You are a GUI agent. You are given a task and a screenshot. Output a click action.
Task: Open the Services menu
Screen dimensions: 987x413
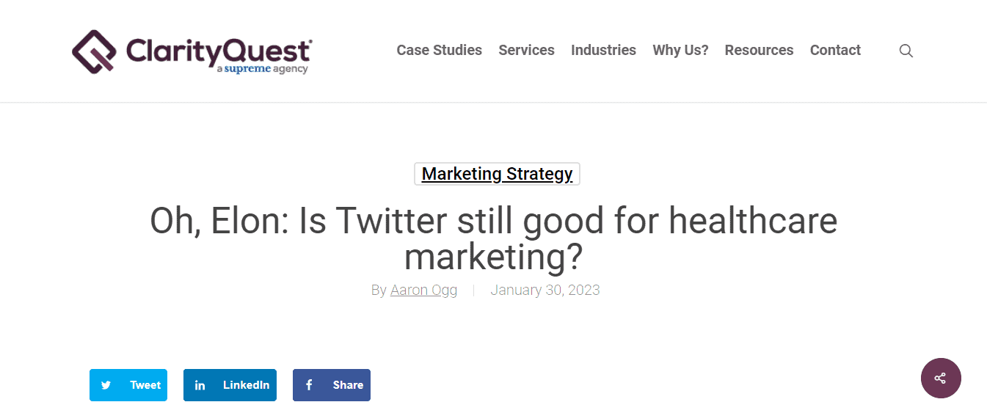click(526, 51)
